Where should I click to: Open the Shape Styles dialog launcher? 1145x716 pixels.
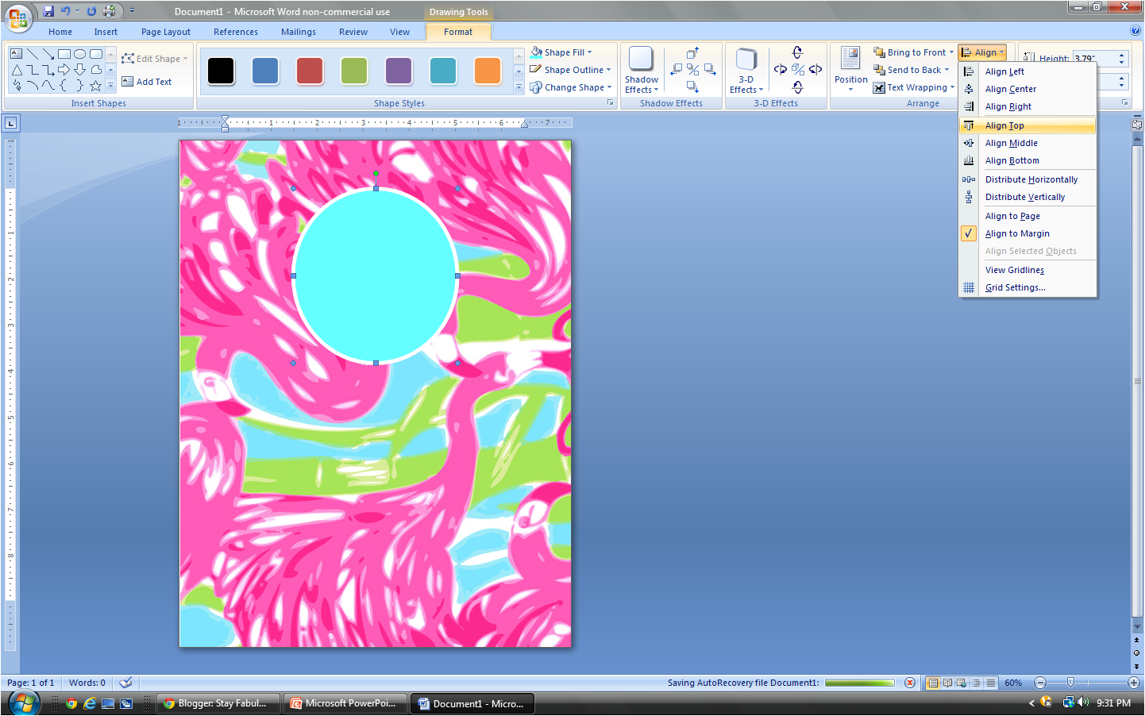[x=611, y=103]
